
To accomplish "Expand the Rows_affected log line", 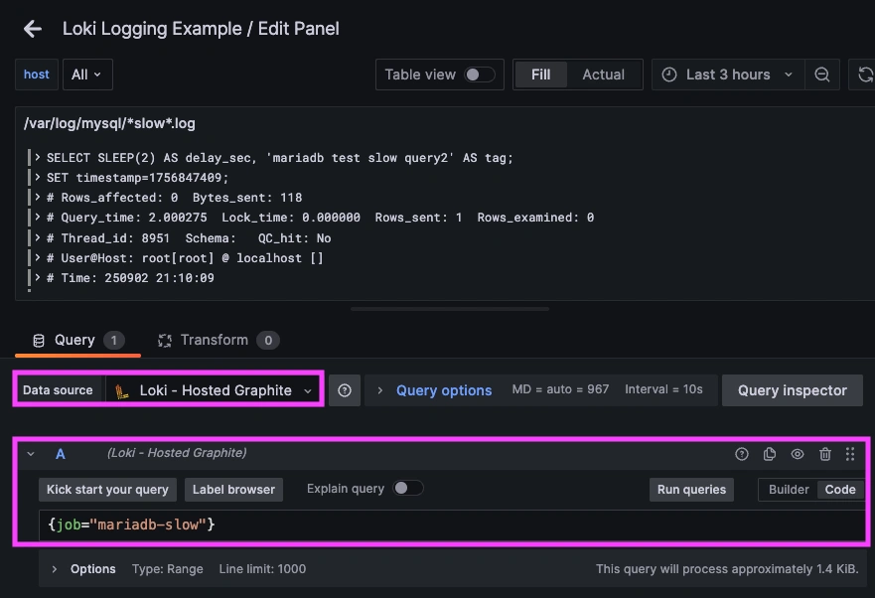I will [38, 197].
